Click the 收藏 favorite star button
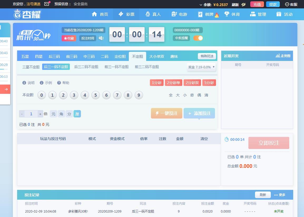 coord(69,38)
